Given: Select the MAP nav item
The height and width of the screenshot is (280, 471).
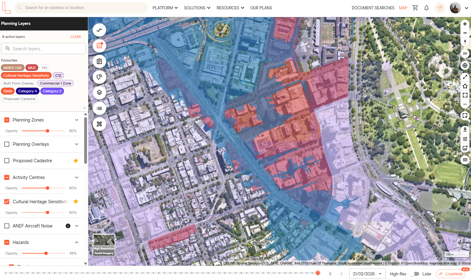Looking at the screenshot, I should pyautogui.click(x=403, y=8).
